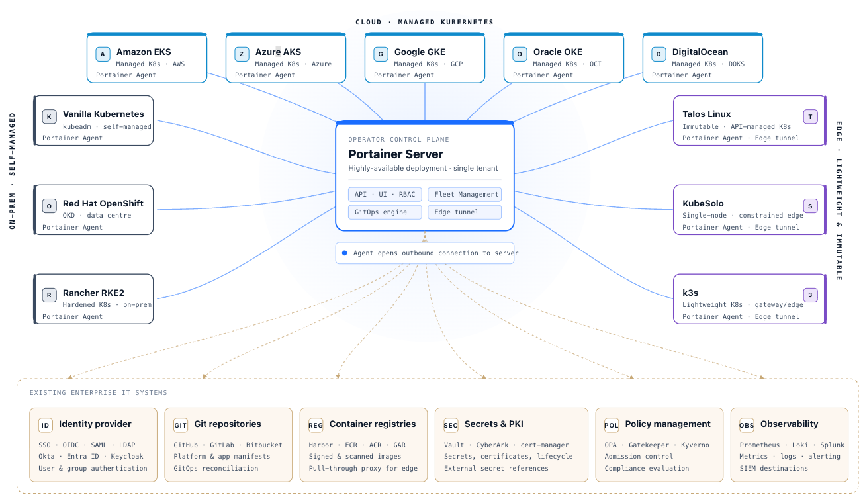
Task: Click the "k3s" title
Action: pos(690,293)
